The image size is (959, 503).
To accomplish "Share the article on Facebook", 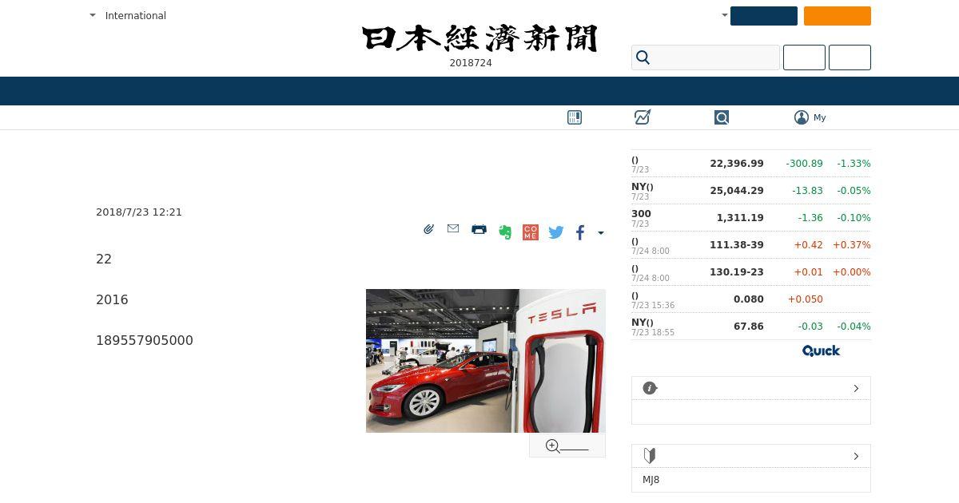I will click(580, 232).
